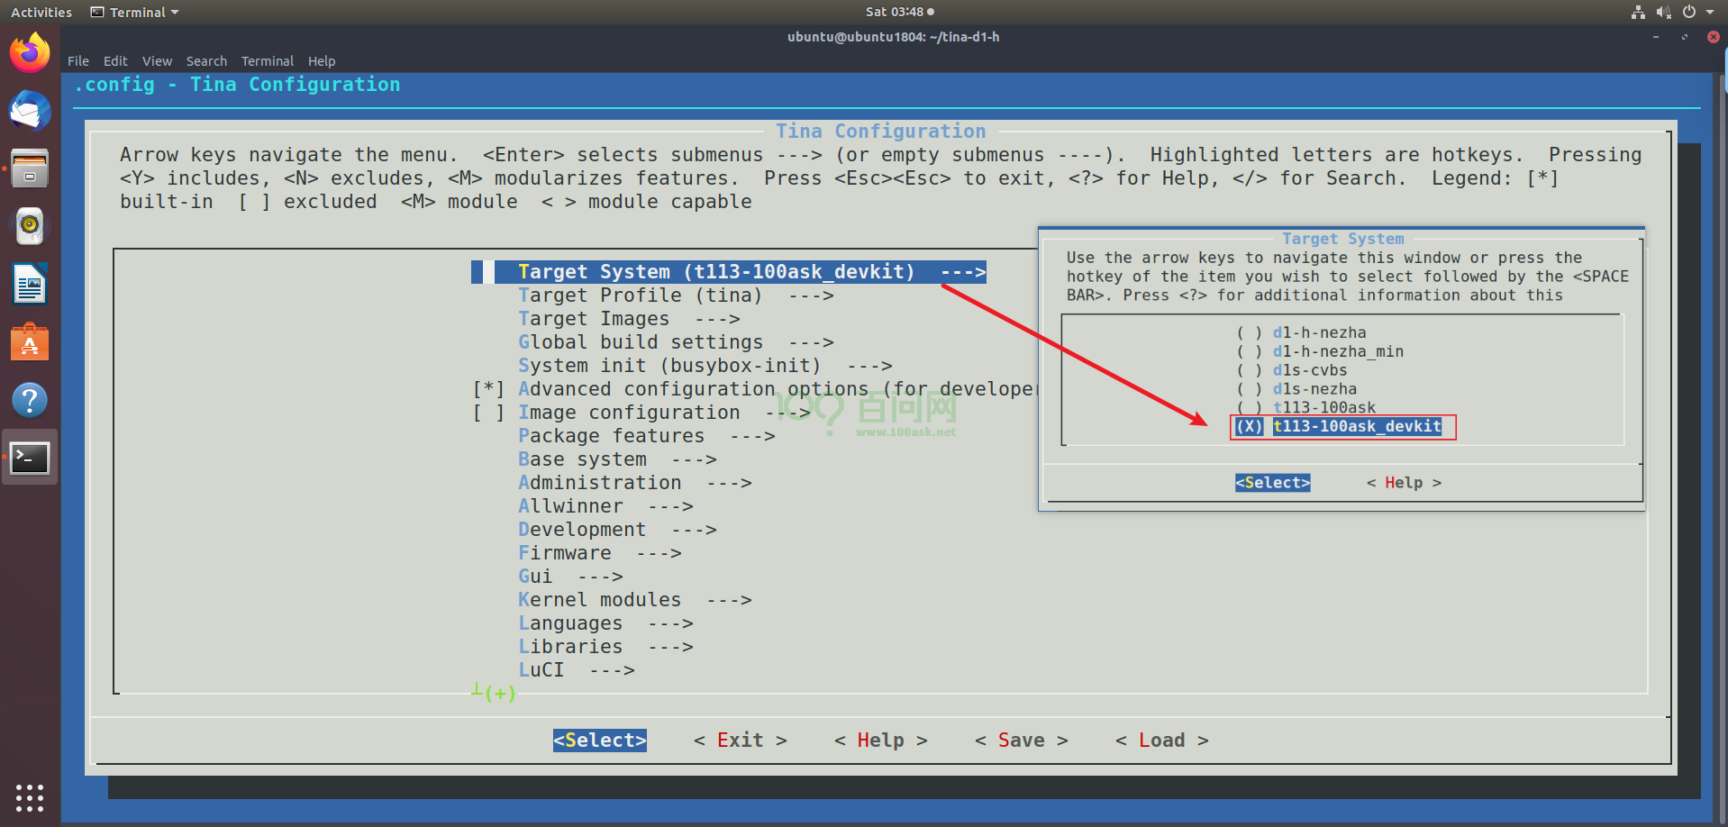
Task: Open the Search menu in menu bar
Action: 206,61
